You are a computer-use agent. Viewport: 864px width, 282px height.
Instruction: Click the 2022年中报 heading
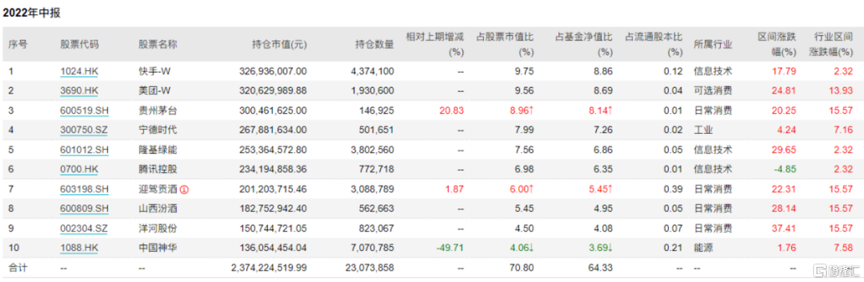(x=32, y=13)
